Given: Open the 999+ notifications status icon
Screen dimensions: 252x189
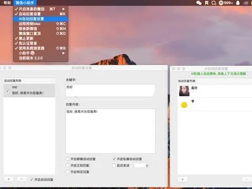Looking at the screenshot, I should point(226,3).
